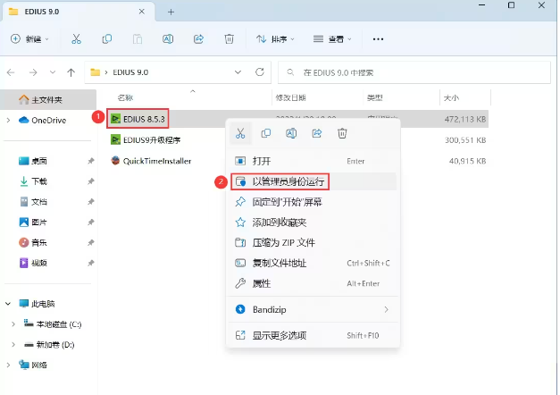Expand the address bar history dropdown
560x395 pixels.
coord(238,72)
